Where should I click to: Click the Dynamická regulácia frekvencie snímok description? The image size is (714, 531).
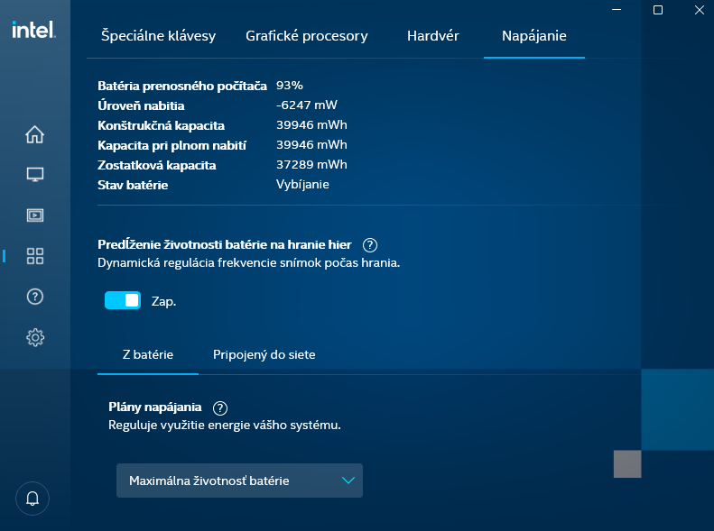tap(248, 262)
